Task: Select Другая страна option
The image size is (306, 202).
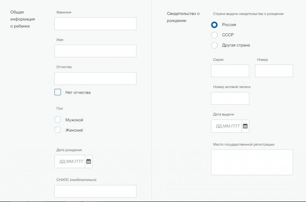Action: (214, 45)
